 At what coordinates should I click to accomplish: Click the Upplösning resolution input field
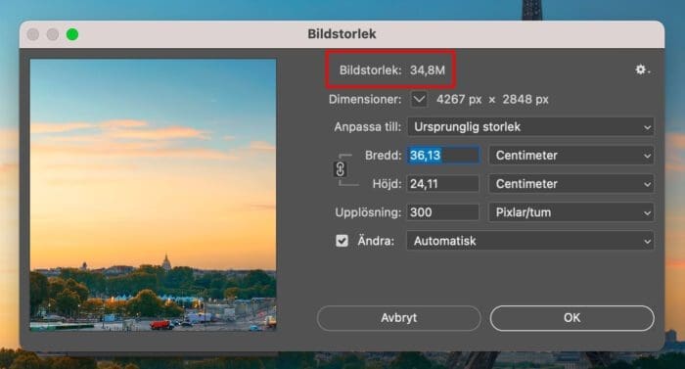(443, 212)
